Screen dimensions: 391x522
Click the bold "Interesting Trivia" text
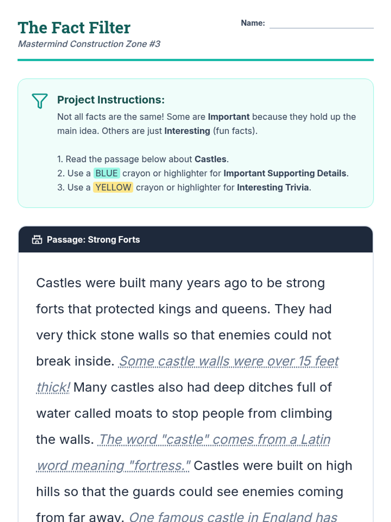coord(273,188)
